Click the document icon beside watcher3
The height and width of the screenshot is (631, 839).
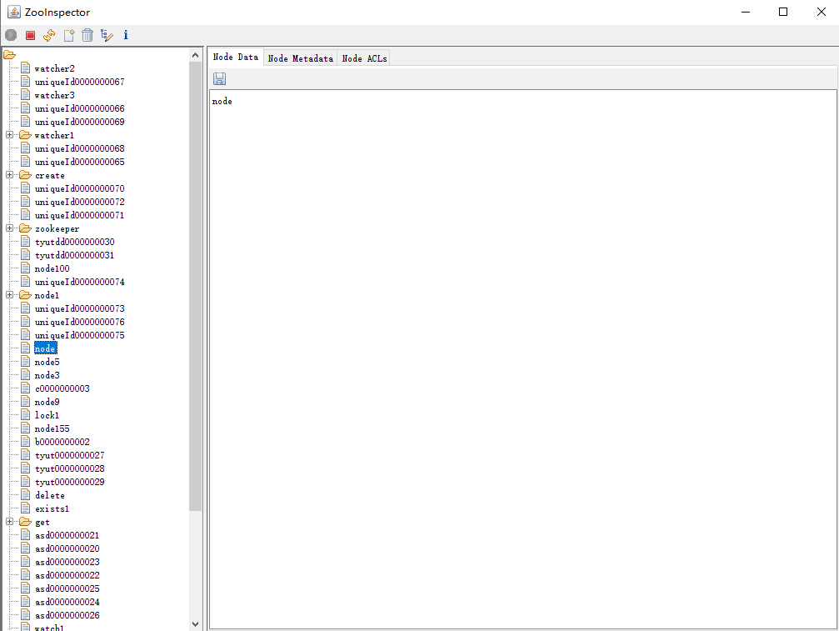coord(25,95)
